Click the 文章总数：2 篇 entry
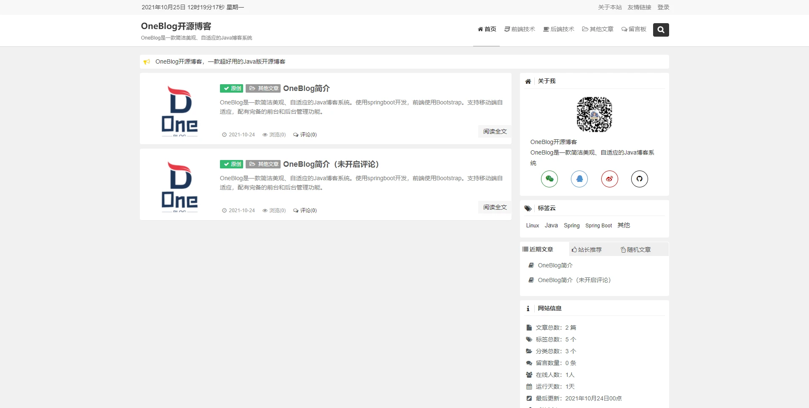Viewport: 809px width, 408px height. coord(551,328)
